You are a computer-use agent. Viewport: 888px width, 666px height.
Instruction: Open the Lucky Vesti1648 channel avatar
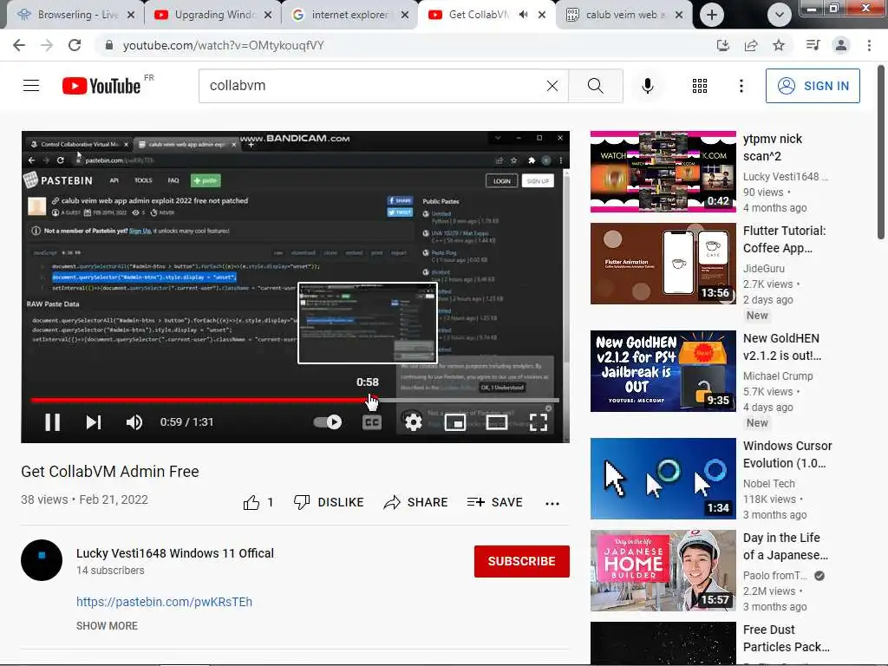coord(42,560)
